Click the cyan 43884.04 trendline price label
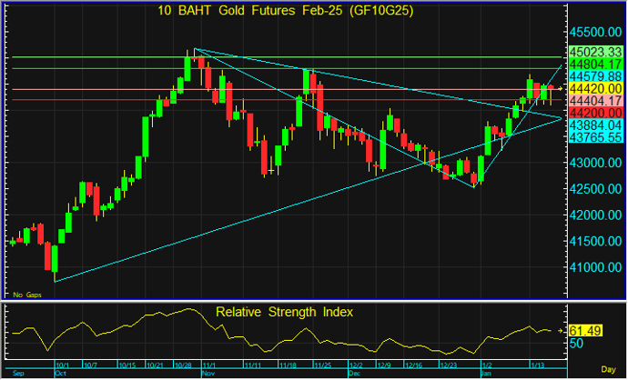This screenshot has height=380, width=628. coord(595,124)
